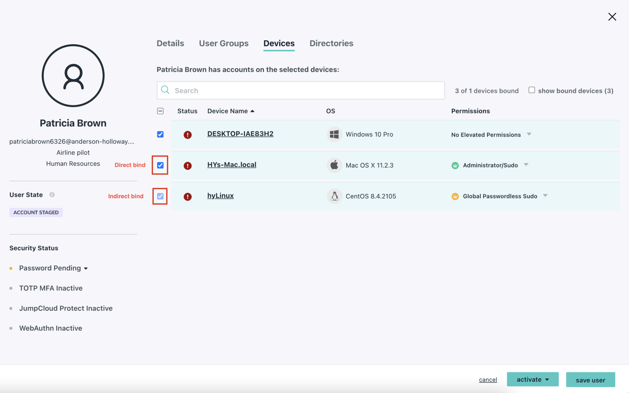Switch to the Directories tab
The width and height of the screenshot is (629, 393).
331,43
